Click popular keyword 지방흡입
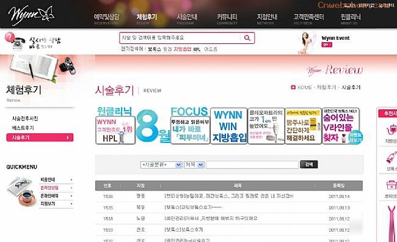Viewport: 397px width, 242px height. [x=182, y=49]
